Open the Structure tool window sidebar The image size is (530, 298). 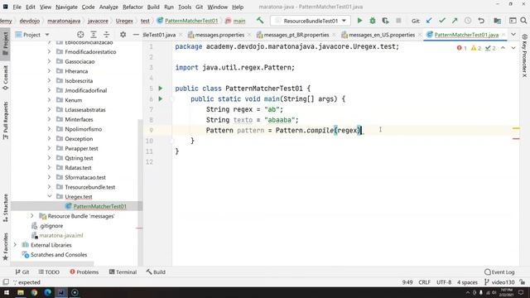(x=6, y=208)
